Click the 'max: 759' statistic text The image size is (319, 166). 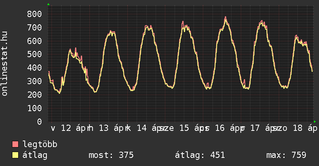coord(286,155)
